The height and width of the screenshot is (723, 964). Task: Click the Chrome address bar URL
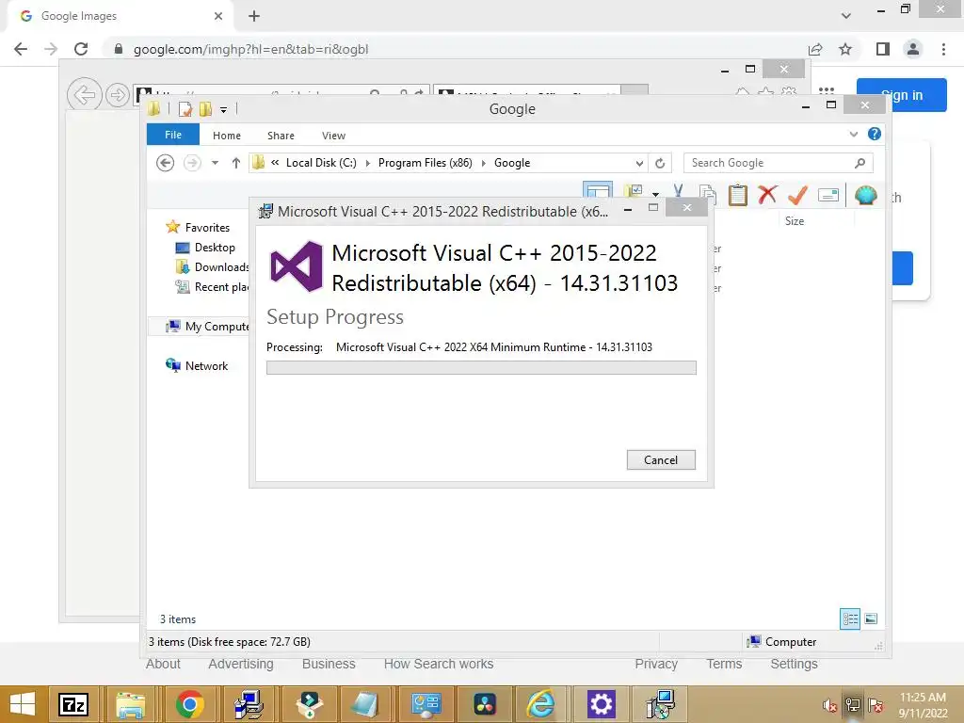click(250, 49)
